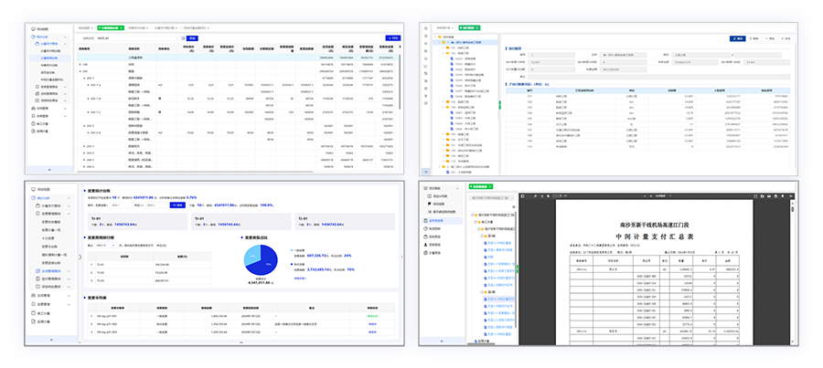The image size is (823, 368).
Task: Expand the 变更管理 chevron in the ledger window sidebar
Action: 65,116
